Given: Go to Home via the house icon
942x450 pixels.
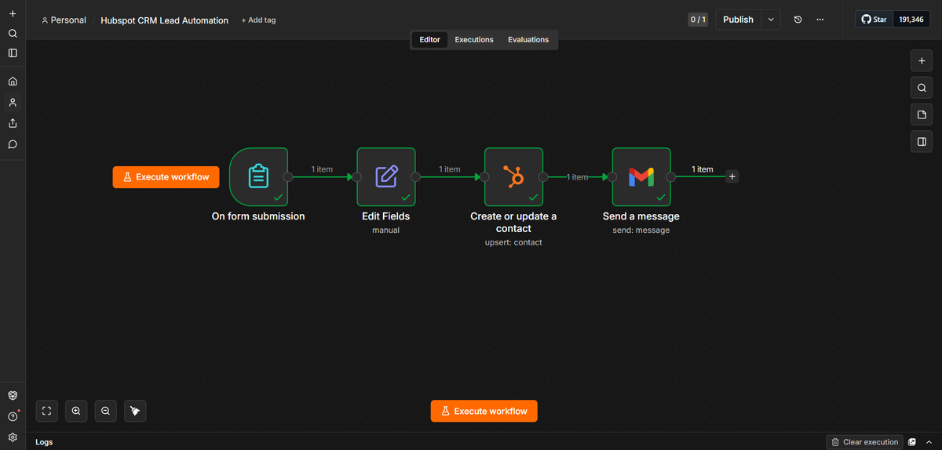Looking at the screenshot, I should pyautogui.click(x=13, y=81).
